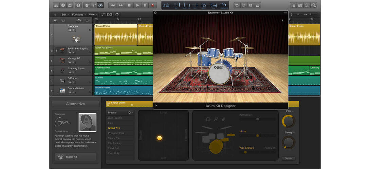Toggle the Smart Controls button

click(x=87, y=5)
